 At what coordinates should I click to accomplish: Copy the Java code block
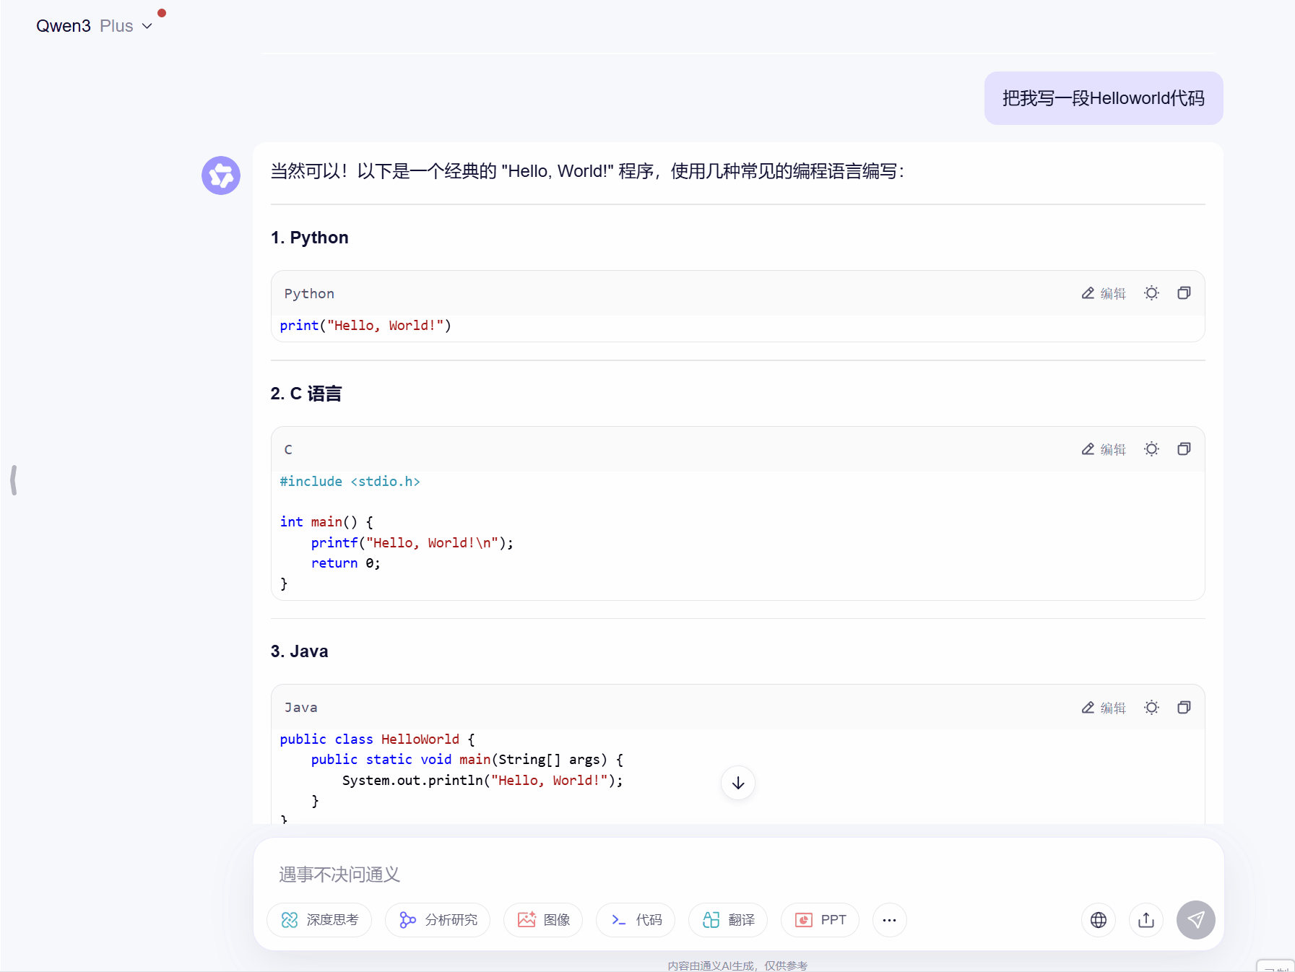tap(1184, 708)
